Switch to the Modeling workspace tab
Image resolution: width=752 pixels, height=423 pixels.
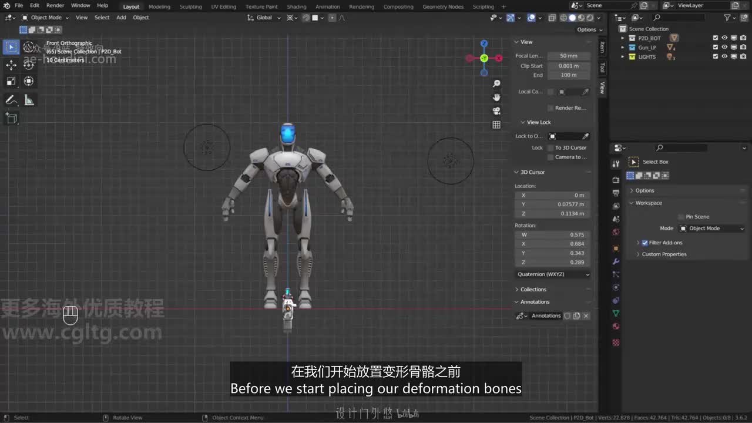pyautogui.click(x=159, y=6)
